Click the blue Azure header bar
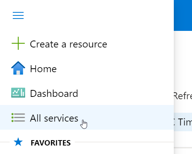192x154 pixels. click(x=183, y=15)
